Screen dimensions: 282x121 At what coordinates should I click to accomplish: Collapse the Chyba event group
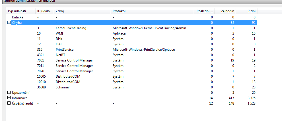click(x=9, y=23)
